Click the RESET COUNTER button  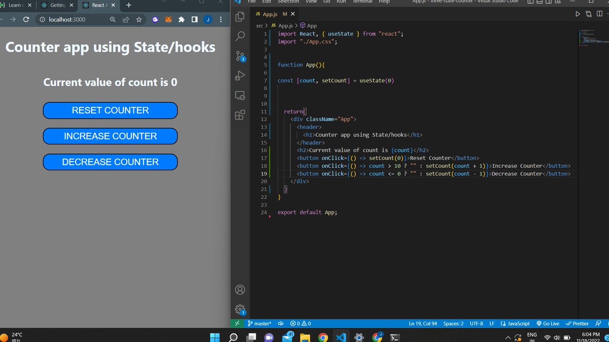pyautogui.click(x=110, y=110)
